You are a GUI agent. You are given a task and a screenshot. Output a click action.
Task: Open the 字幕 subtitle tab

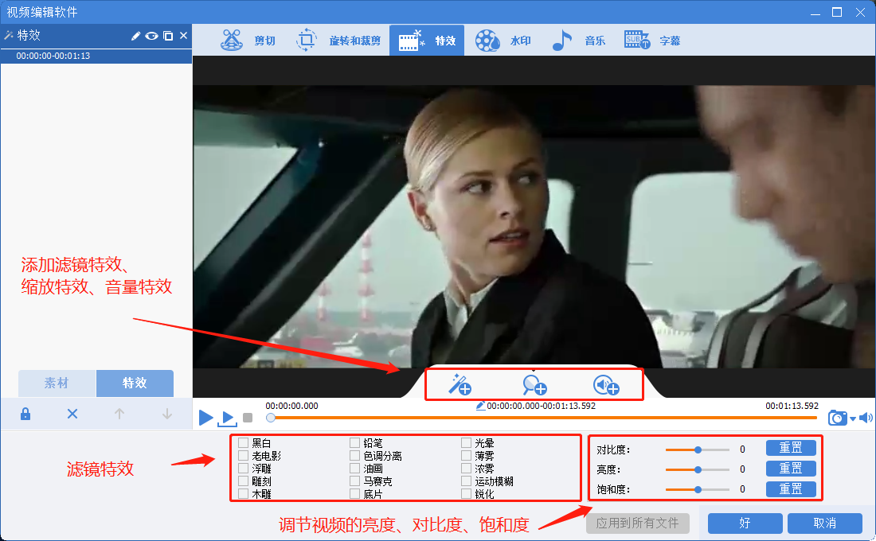click(x=652, y=41)
